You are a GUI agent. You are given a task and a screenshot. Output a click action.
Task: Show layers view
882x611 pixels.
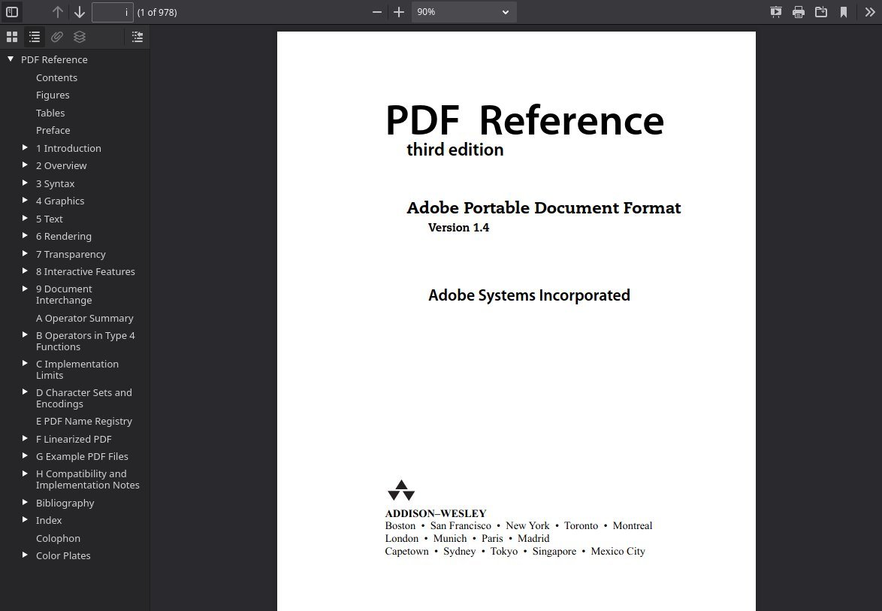[x=80, y=37]
